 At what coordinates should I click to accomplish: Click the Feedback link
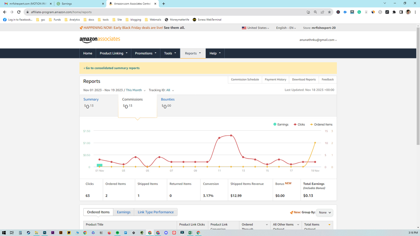pyautogui.click(x=328, y=79)
